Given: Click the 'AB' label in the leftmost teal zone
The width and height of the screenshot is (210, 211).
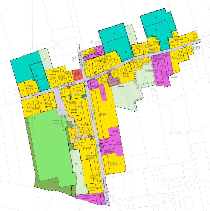Looking at the screenshot, I should coord(27,62).
